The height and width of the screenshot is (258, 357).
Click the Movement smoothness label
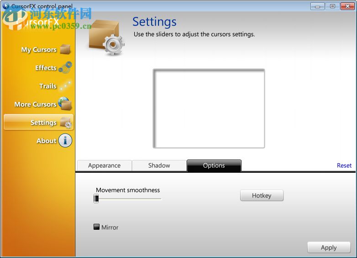[x=128, y=190]
